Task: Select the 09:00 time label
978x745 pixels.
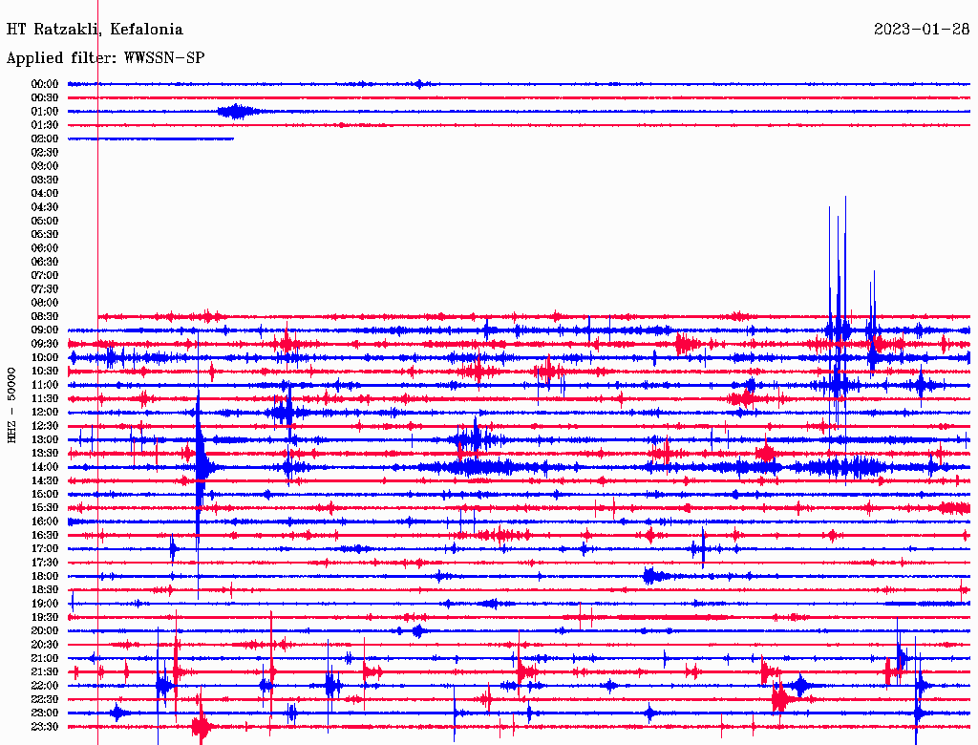Action: click(x=45, y=330)
